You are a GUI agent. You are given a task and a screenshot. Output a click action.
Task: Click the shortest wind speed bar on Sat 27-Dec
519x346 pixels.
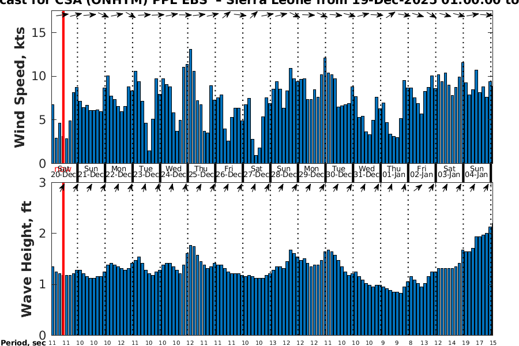pyautogui.click(x=256, y=159)
